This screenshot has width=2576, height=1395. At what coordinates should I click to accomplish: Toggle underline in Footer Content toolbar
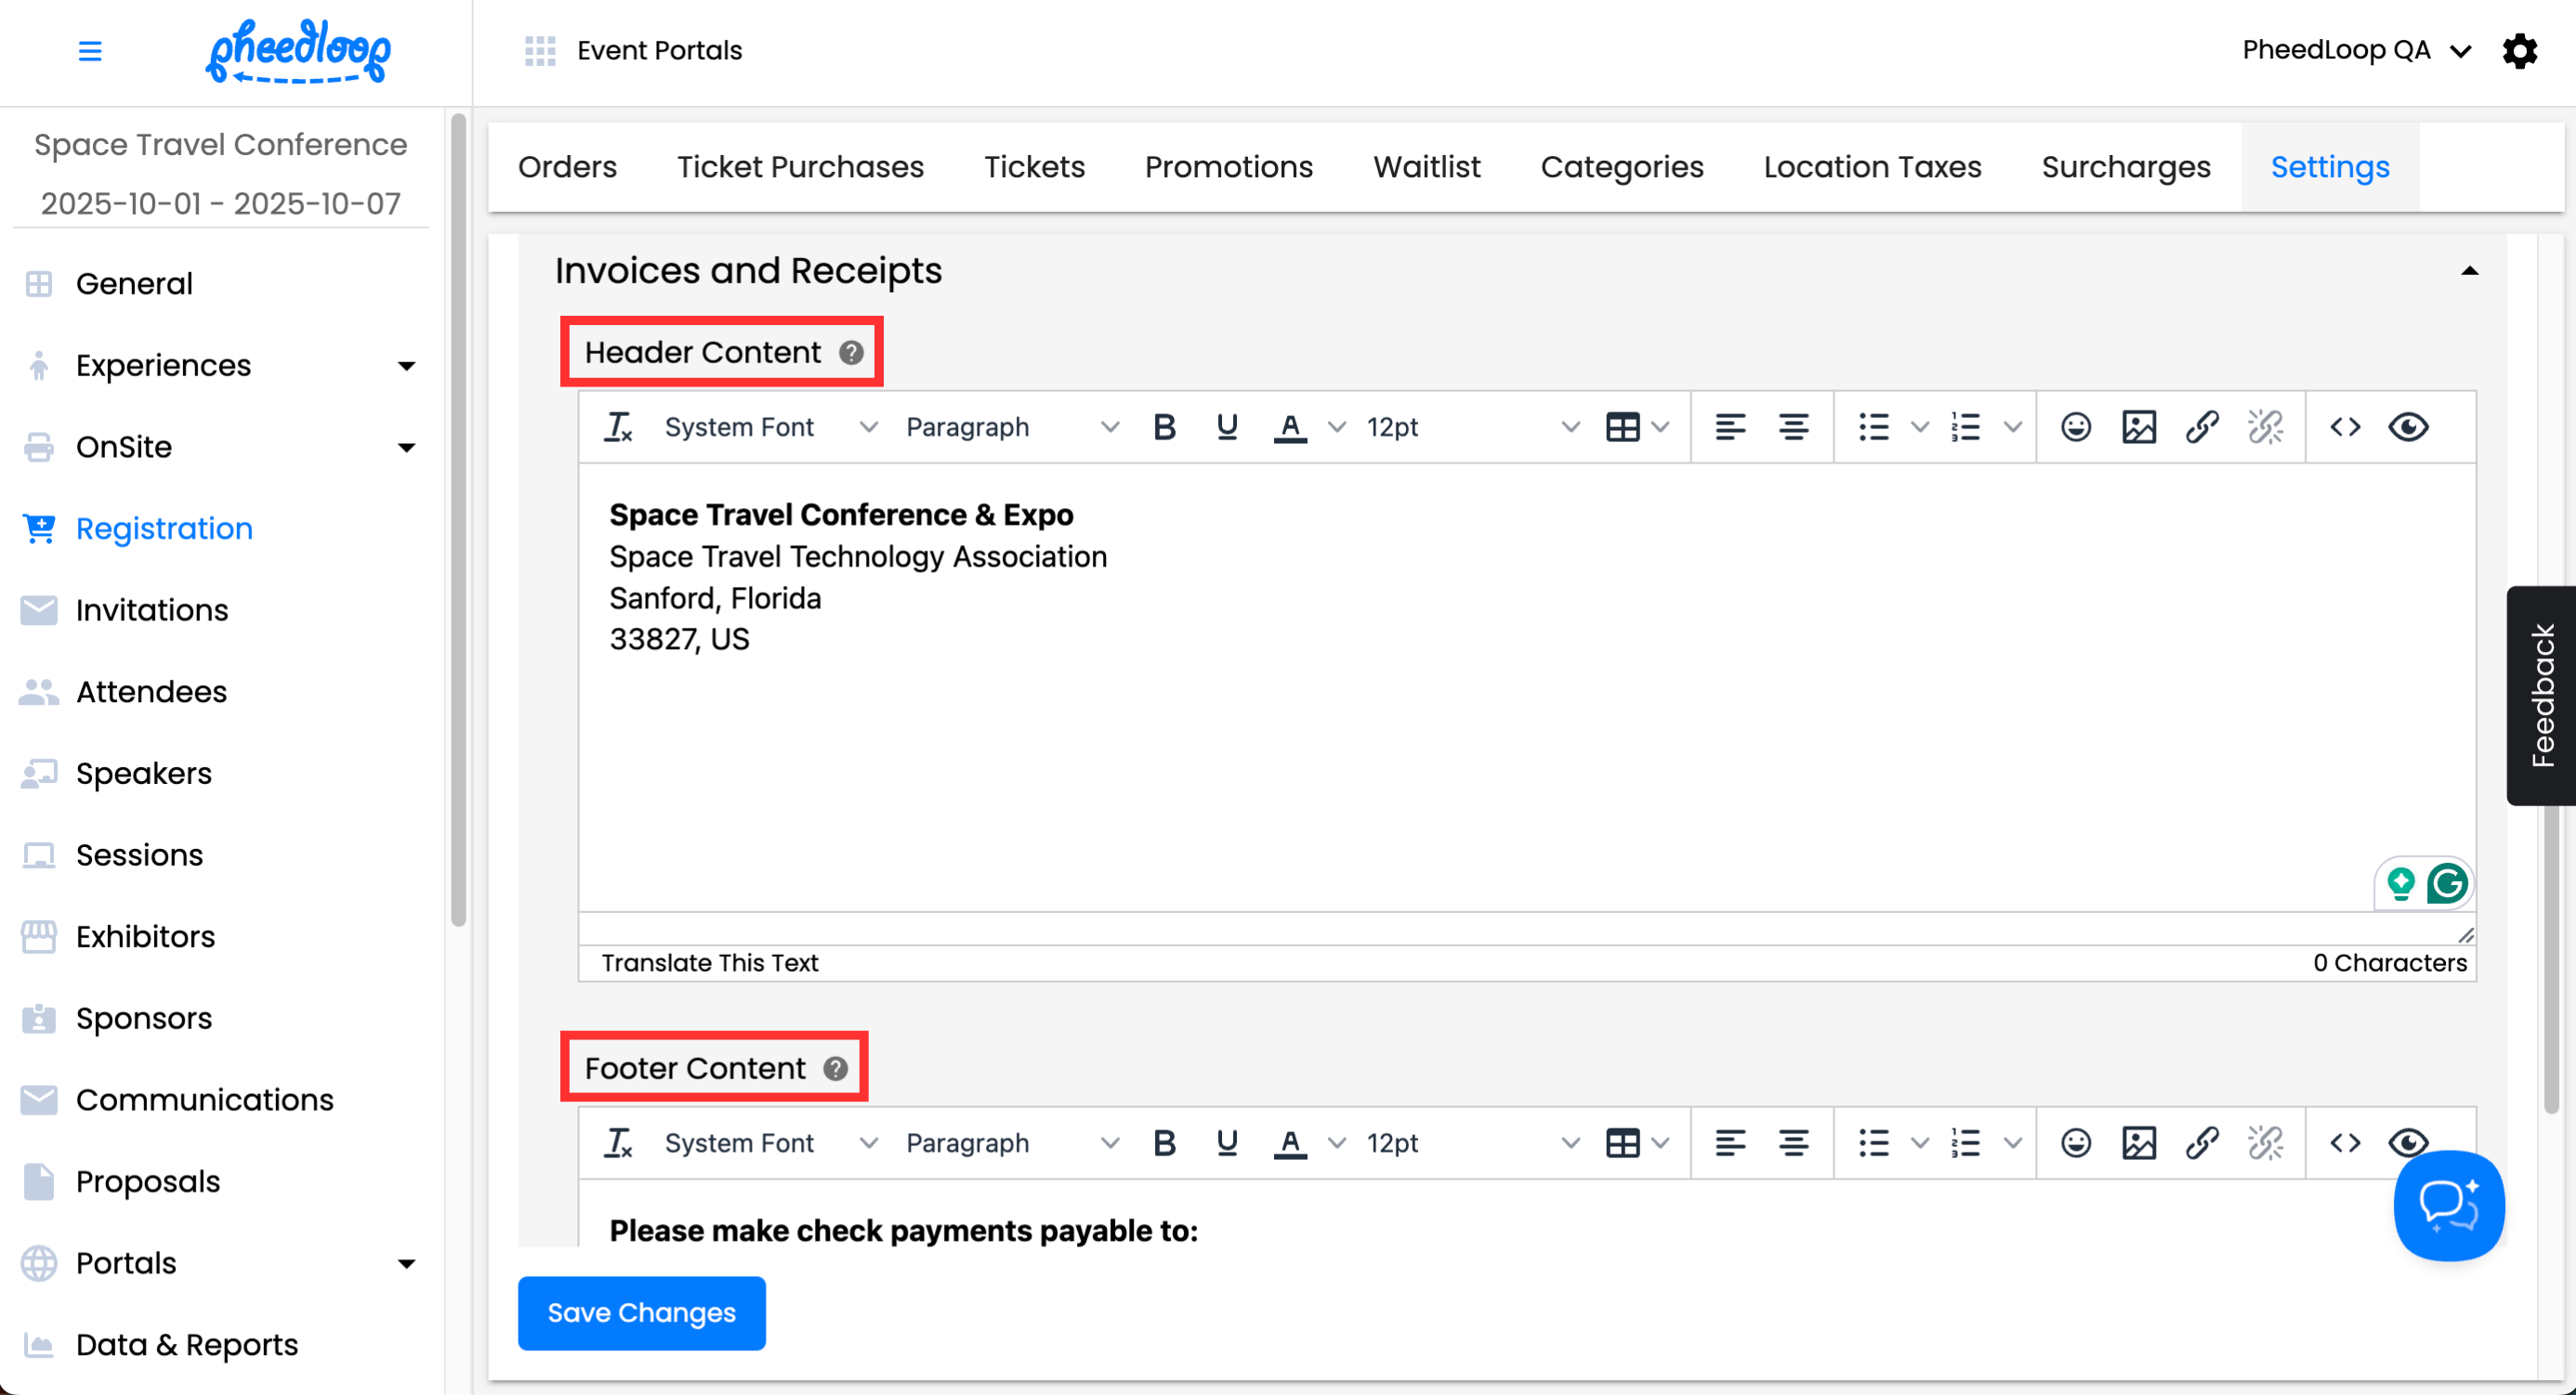coord(1227,1143)
